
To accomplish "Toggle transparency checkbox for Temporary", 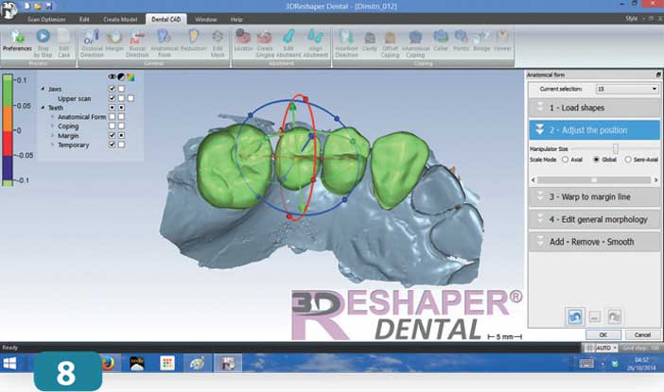I will click(x=121, y=145).
